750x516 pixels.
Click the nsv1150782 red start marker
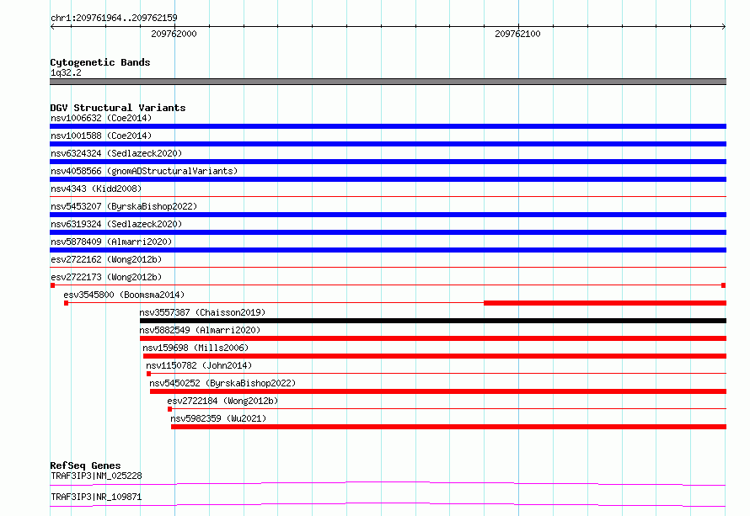[x=149, y=374]
